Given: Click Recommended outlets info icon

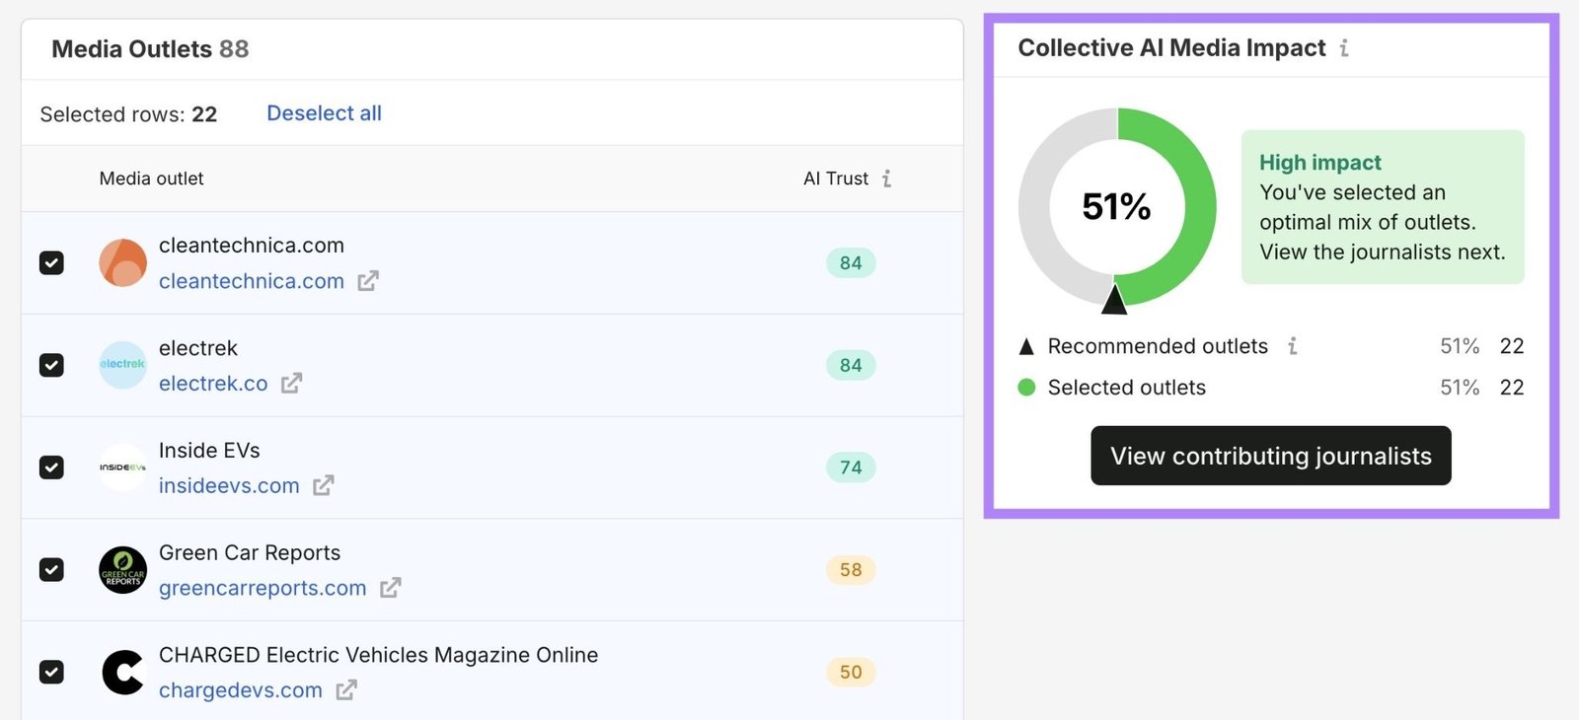Looking at the screenshot, I should tap(1293, 346).
